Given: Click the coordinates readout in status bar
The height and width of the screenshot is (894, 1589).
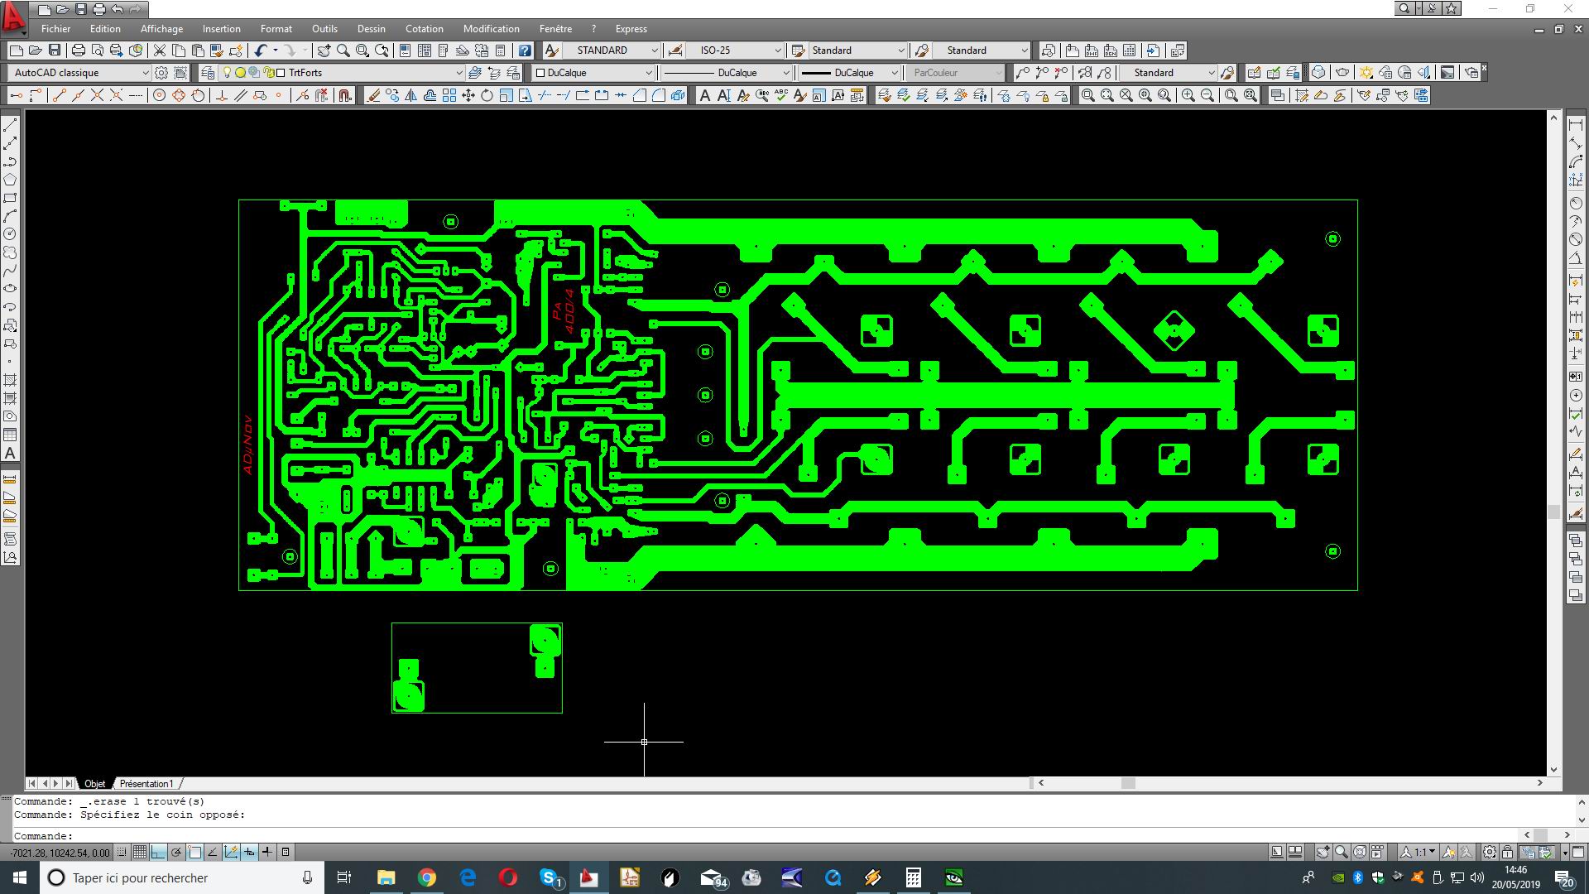Looking at the screenshot, I should coord(59,853).
